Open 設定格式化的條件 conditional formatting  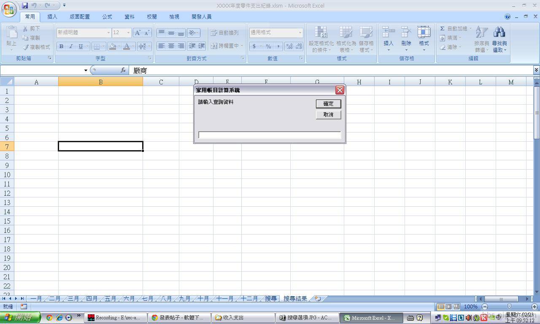click(x=321, y=39)
